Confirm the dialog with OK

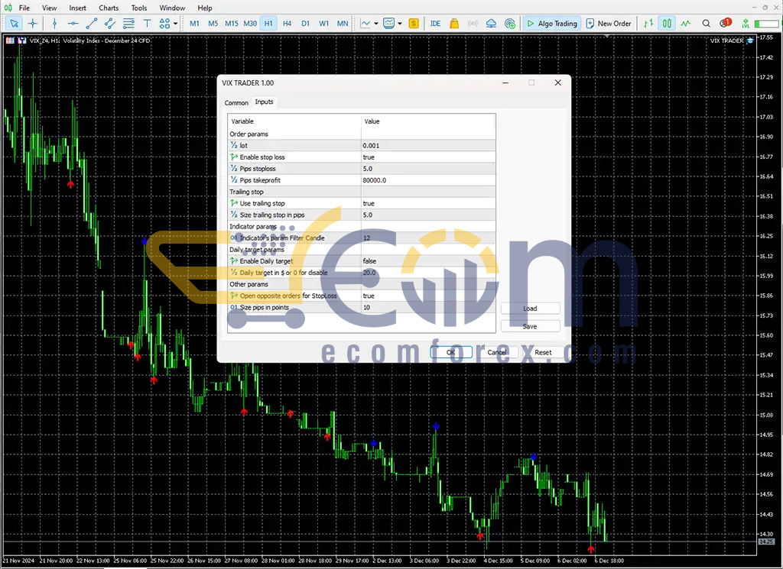[451, 352]
